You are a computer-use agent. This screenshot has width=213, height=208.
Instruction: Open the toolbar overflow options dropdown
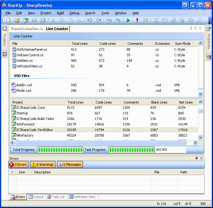[210, 22]
